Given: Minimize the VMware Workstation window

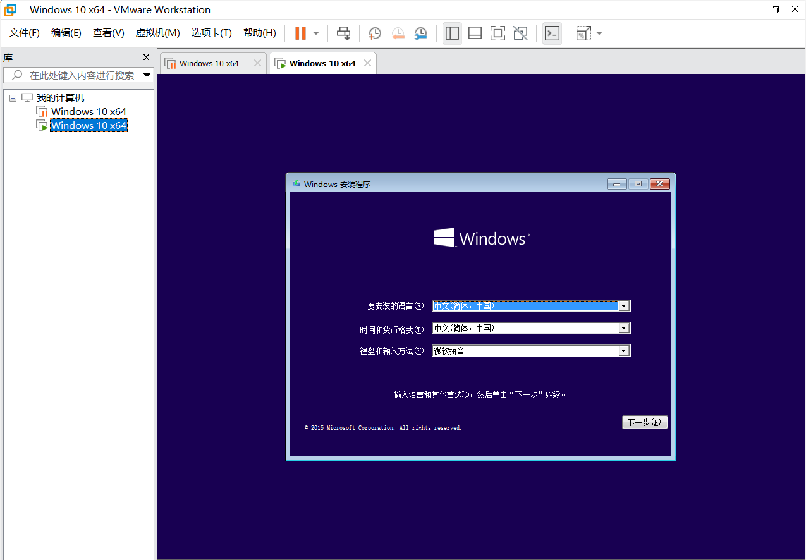Looking at the screenshot, I should click(757, 9).
